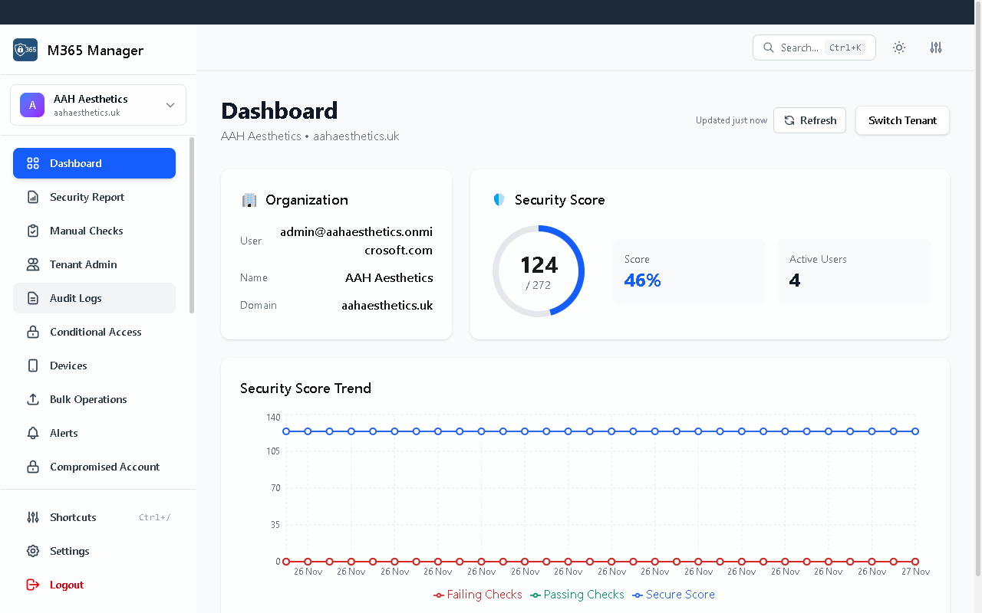Click the filter sliders icon top right

(x=935, y=48)
